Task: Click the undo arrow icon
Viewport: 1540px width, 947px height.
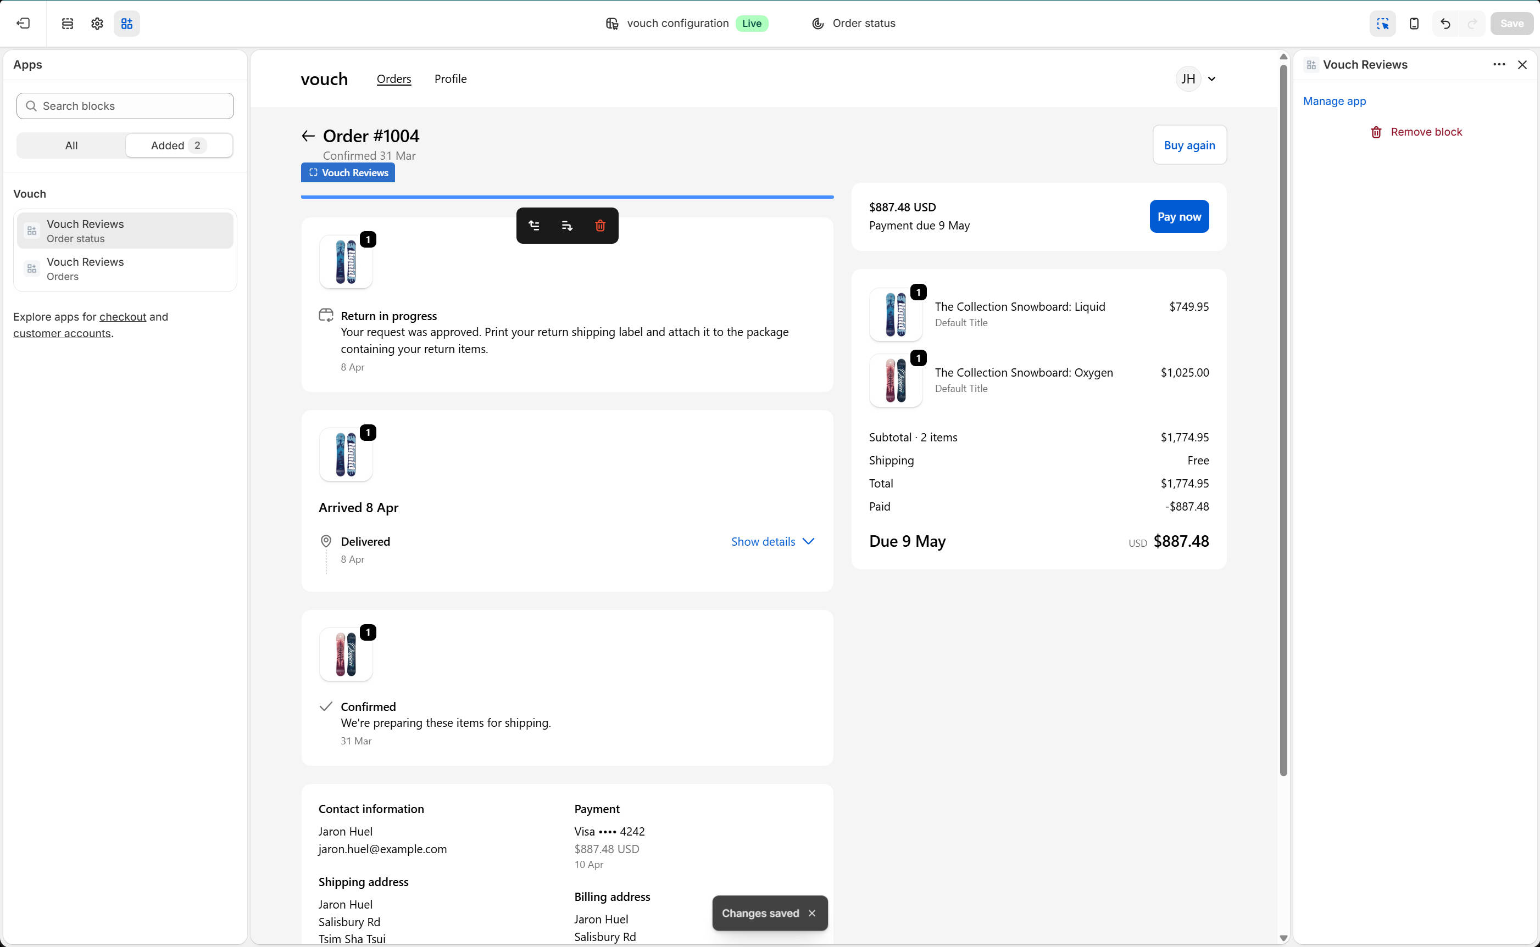Action: (x=1446, y=23)
